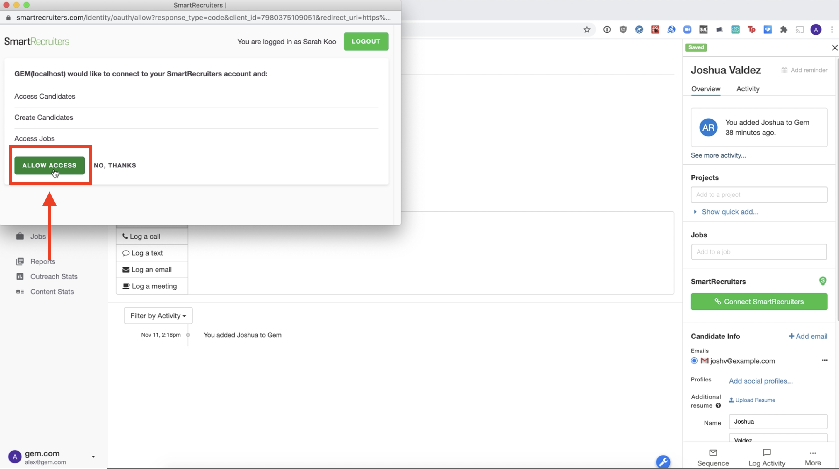The height and width of the screenshot is (469, 839).
Task: Open the Filter by Activity dropdown
Action: 158,316
